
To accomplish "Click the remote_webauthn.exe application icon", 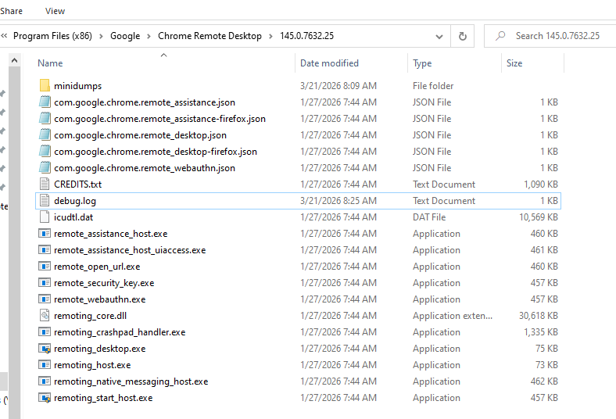I will click(45, 299).
